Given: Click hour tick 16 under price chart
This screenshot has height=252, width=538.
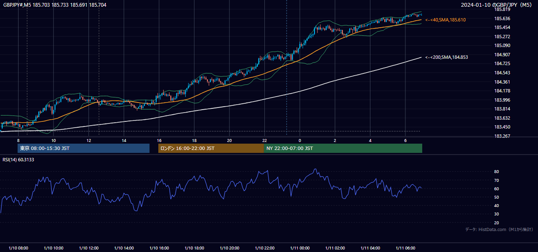Looking at the screenshot, I should [x=159, y=140].
